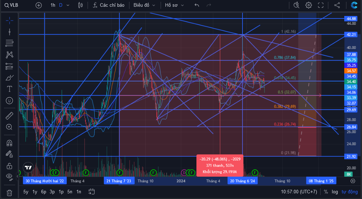
Task: Select the 1n range
Action: (x=79, y=192)
